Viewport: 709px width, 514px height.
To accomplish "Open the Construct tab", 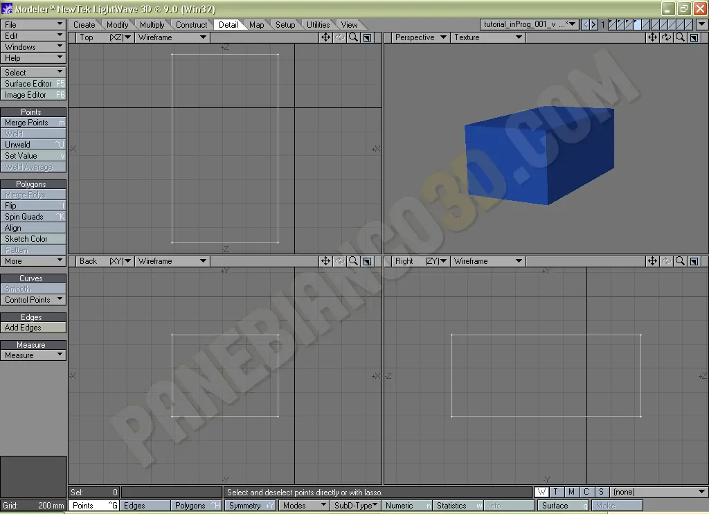I will click(x=191, y=25).
